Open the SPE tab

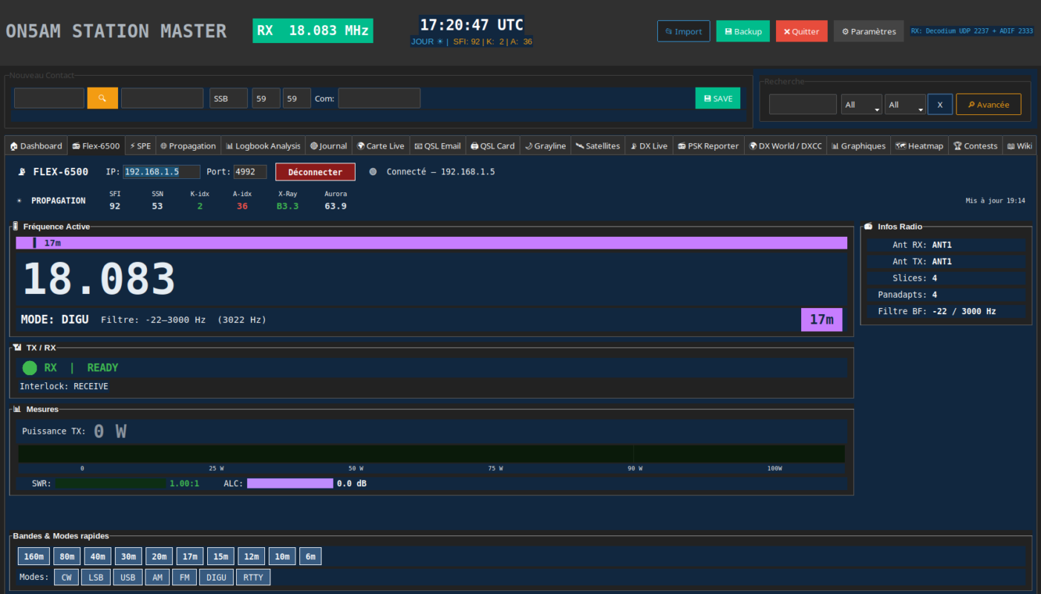click(x=140, y=146)
